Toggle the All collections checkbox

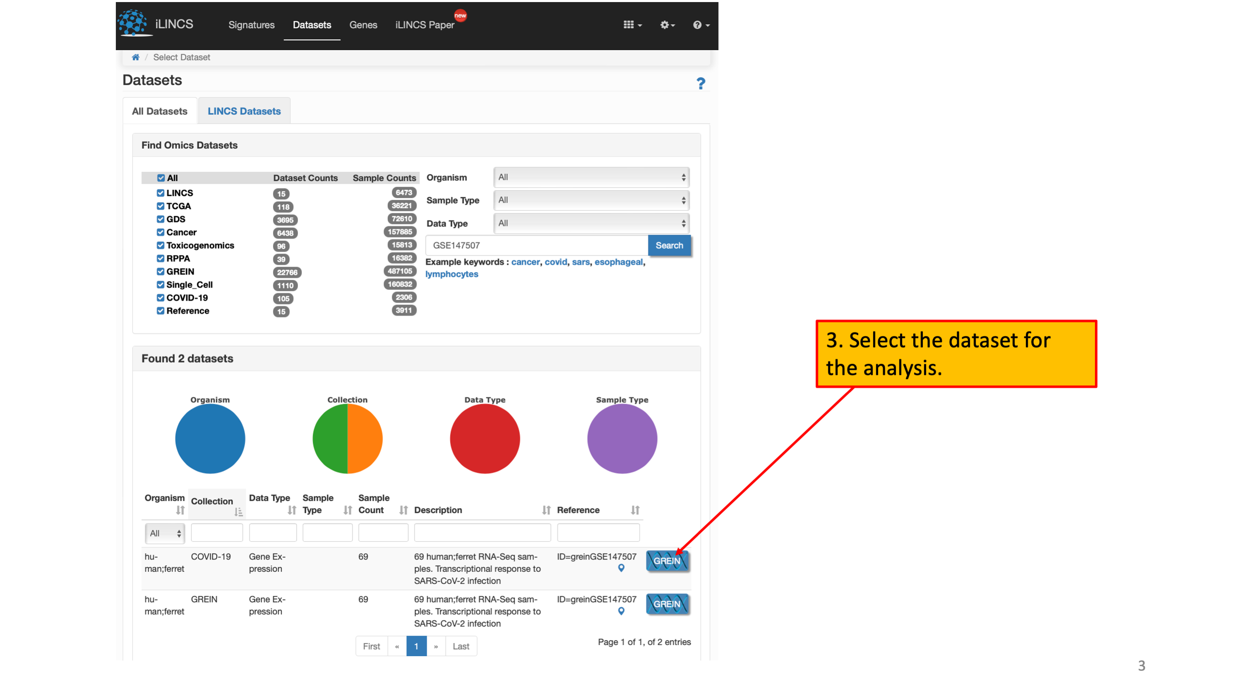(161, 178)
